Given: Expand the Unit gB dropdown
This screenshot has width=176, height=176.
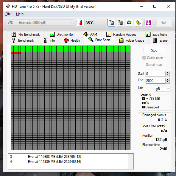Looking at the screenshot, I should (x=163, y=89).
